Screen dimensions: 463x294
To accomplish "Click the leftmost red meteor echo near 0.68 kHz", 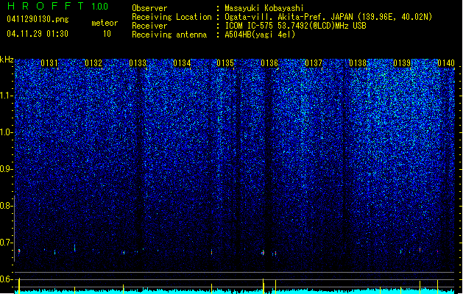I will pyautogui.click(x=19, y=251).
